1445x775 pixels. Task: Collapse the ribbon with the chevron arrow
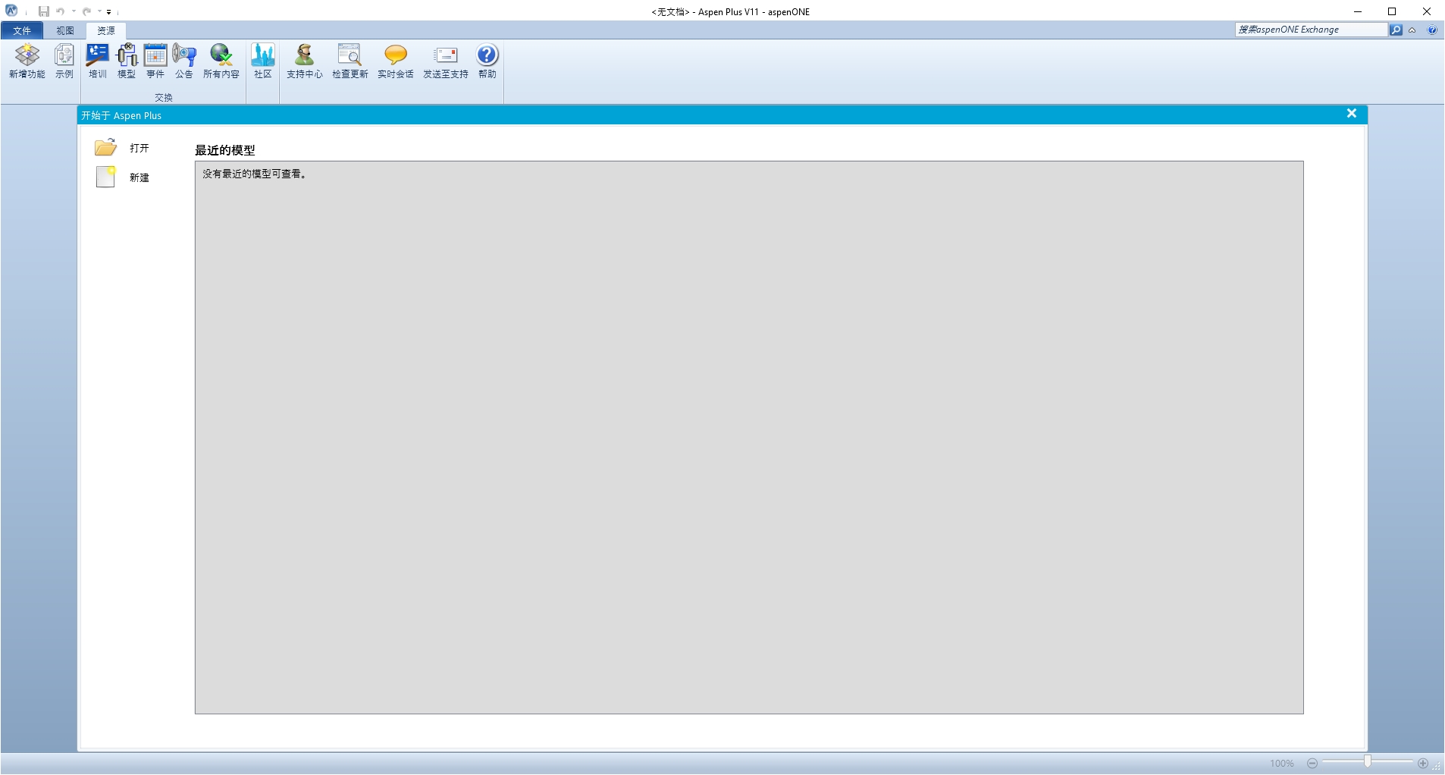(x=1412, y=30)
